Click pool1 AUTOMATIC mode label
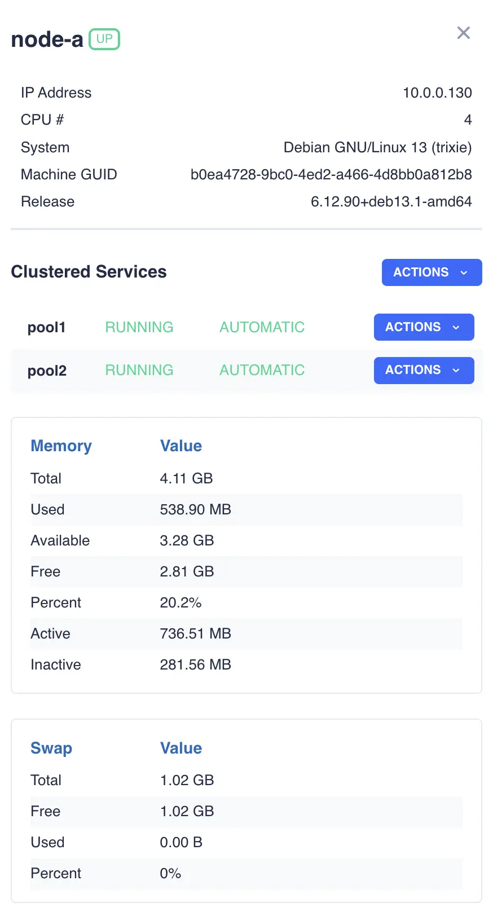 tap(262, 327)
